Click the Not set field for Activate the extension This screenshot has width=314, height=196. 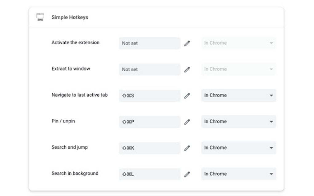point(150,43)
